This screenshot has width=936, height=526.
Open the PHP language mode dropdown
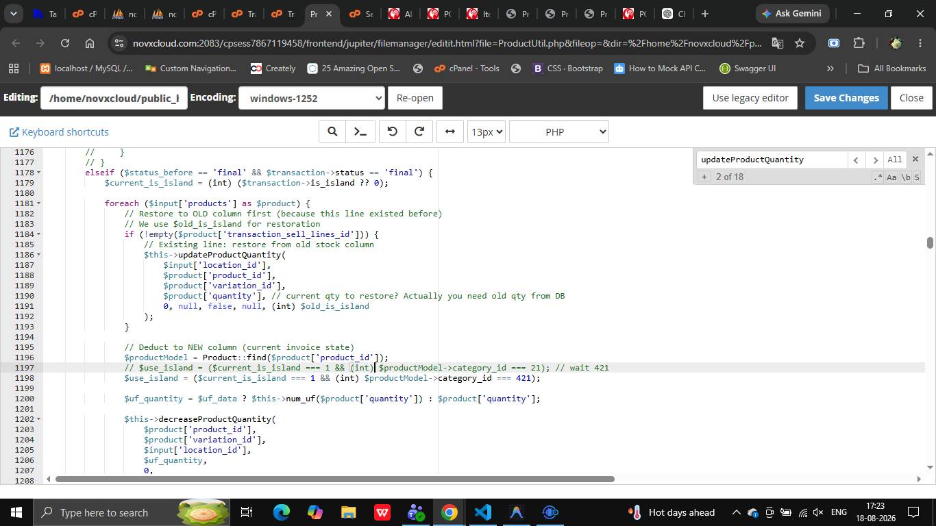(559, 131)
